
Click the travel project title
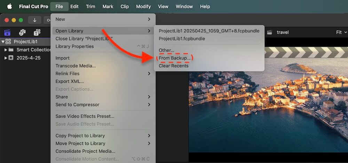(283, 32)
